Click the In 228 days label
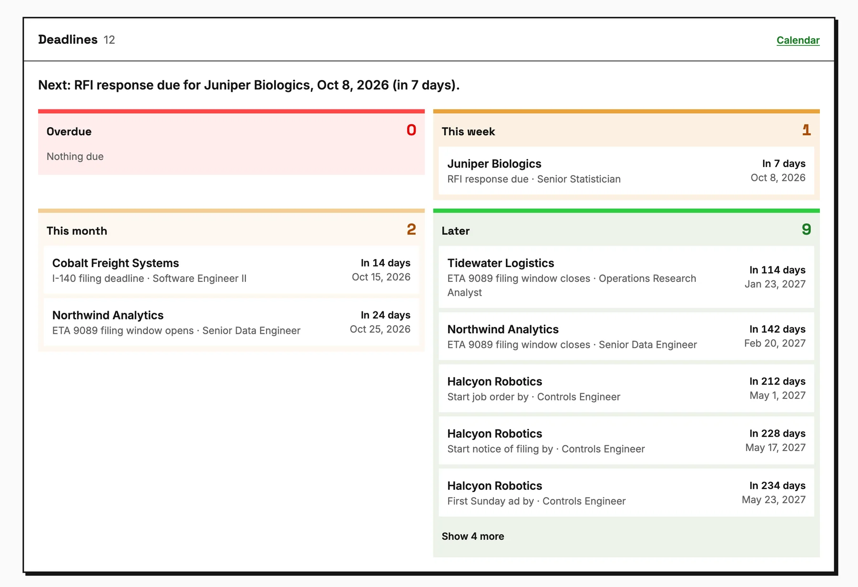The width and height of the screenshot is (858, 587). click(x=777, y=434)
